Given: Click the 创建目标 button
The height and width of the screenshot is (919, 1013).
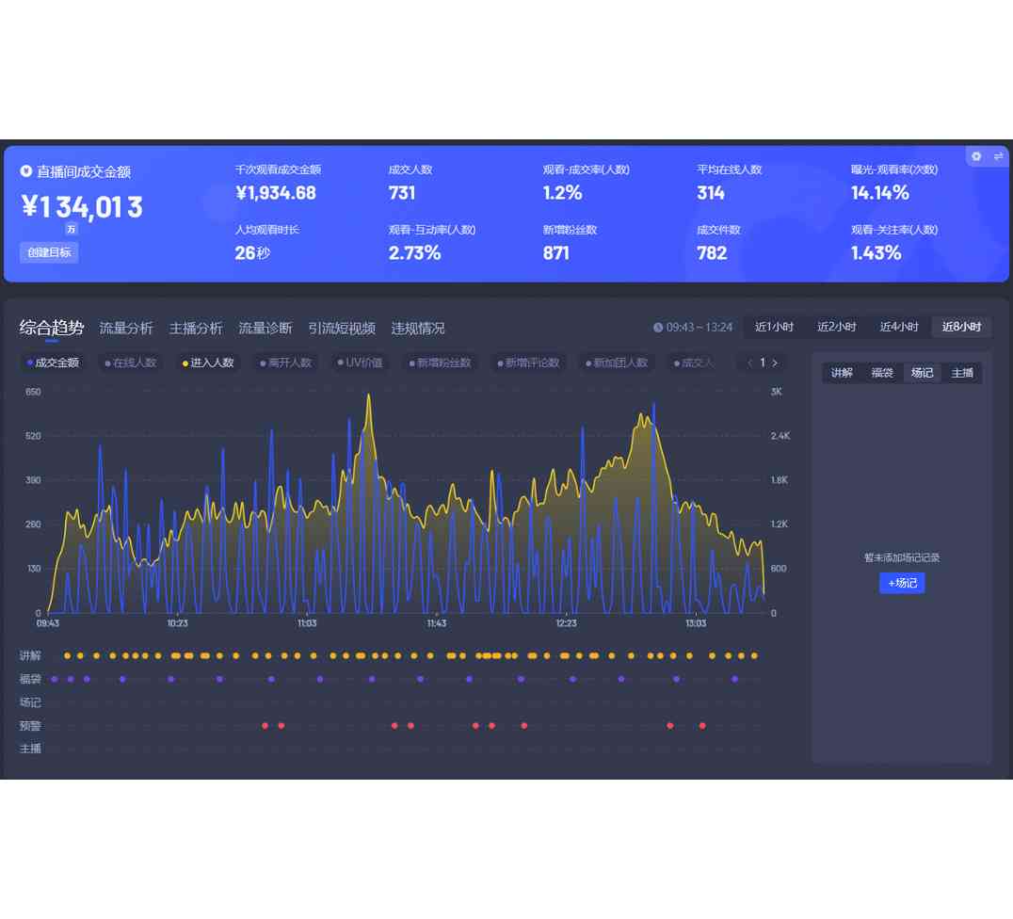Looking at the screenshot, I should coord(49,252).
